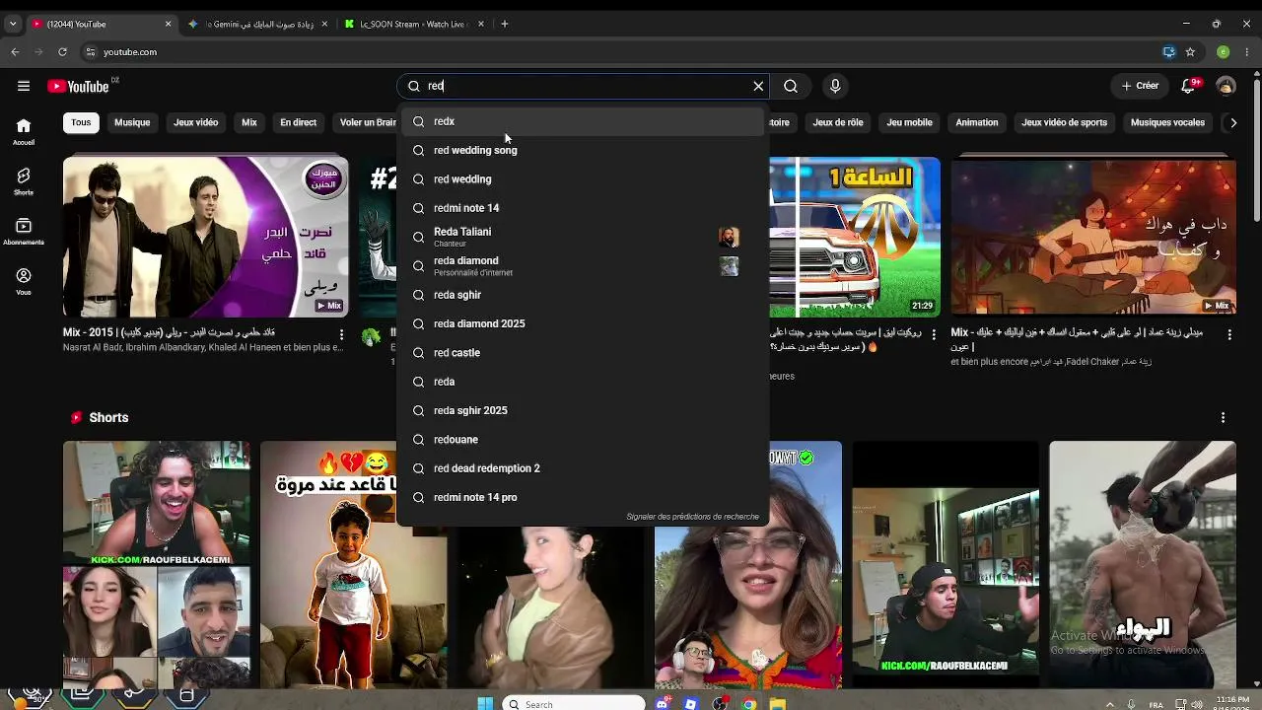Filter by the En direct chip

298,122
